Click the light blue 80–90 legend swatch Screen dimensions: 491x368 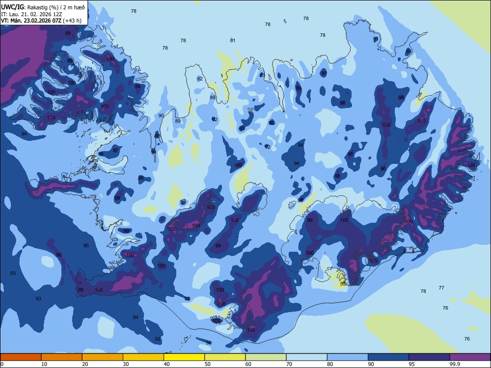click(348, 357)
